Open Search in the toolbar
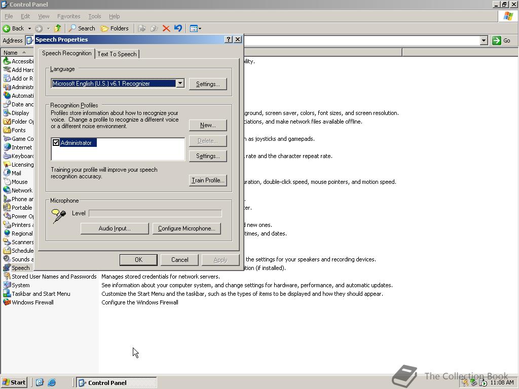 (82, 28)
